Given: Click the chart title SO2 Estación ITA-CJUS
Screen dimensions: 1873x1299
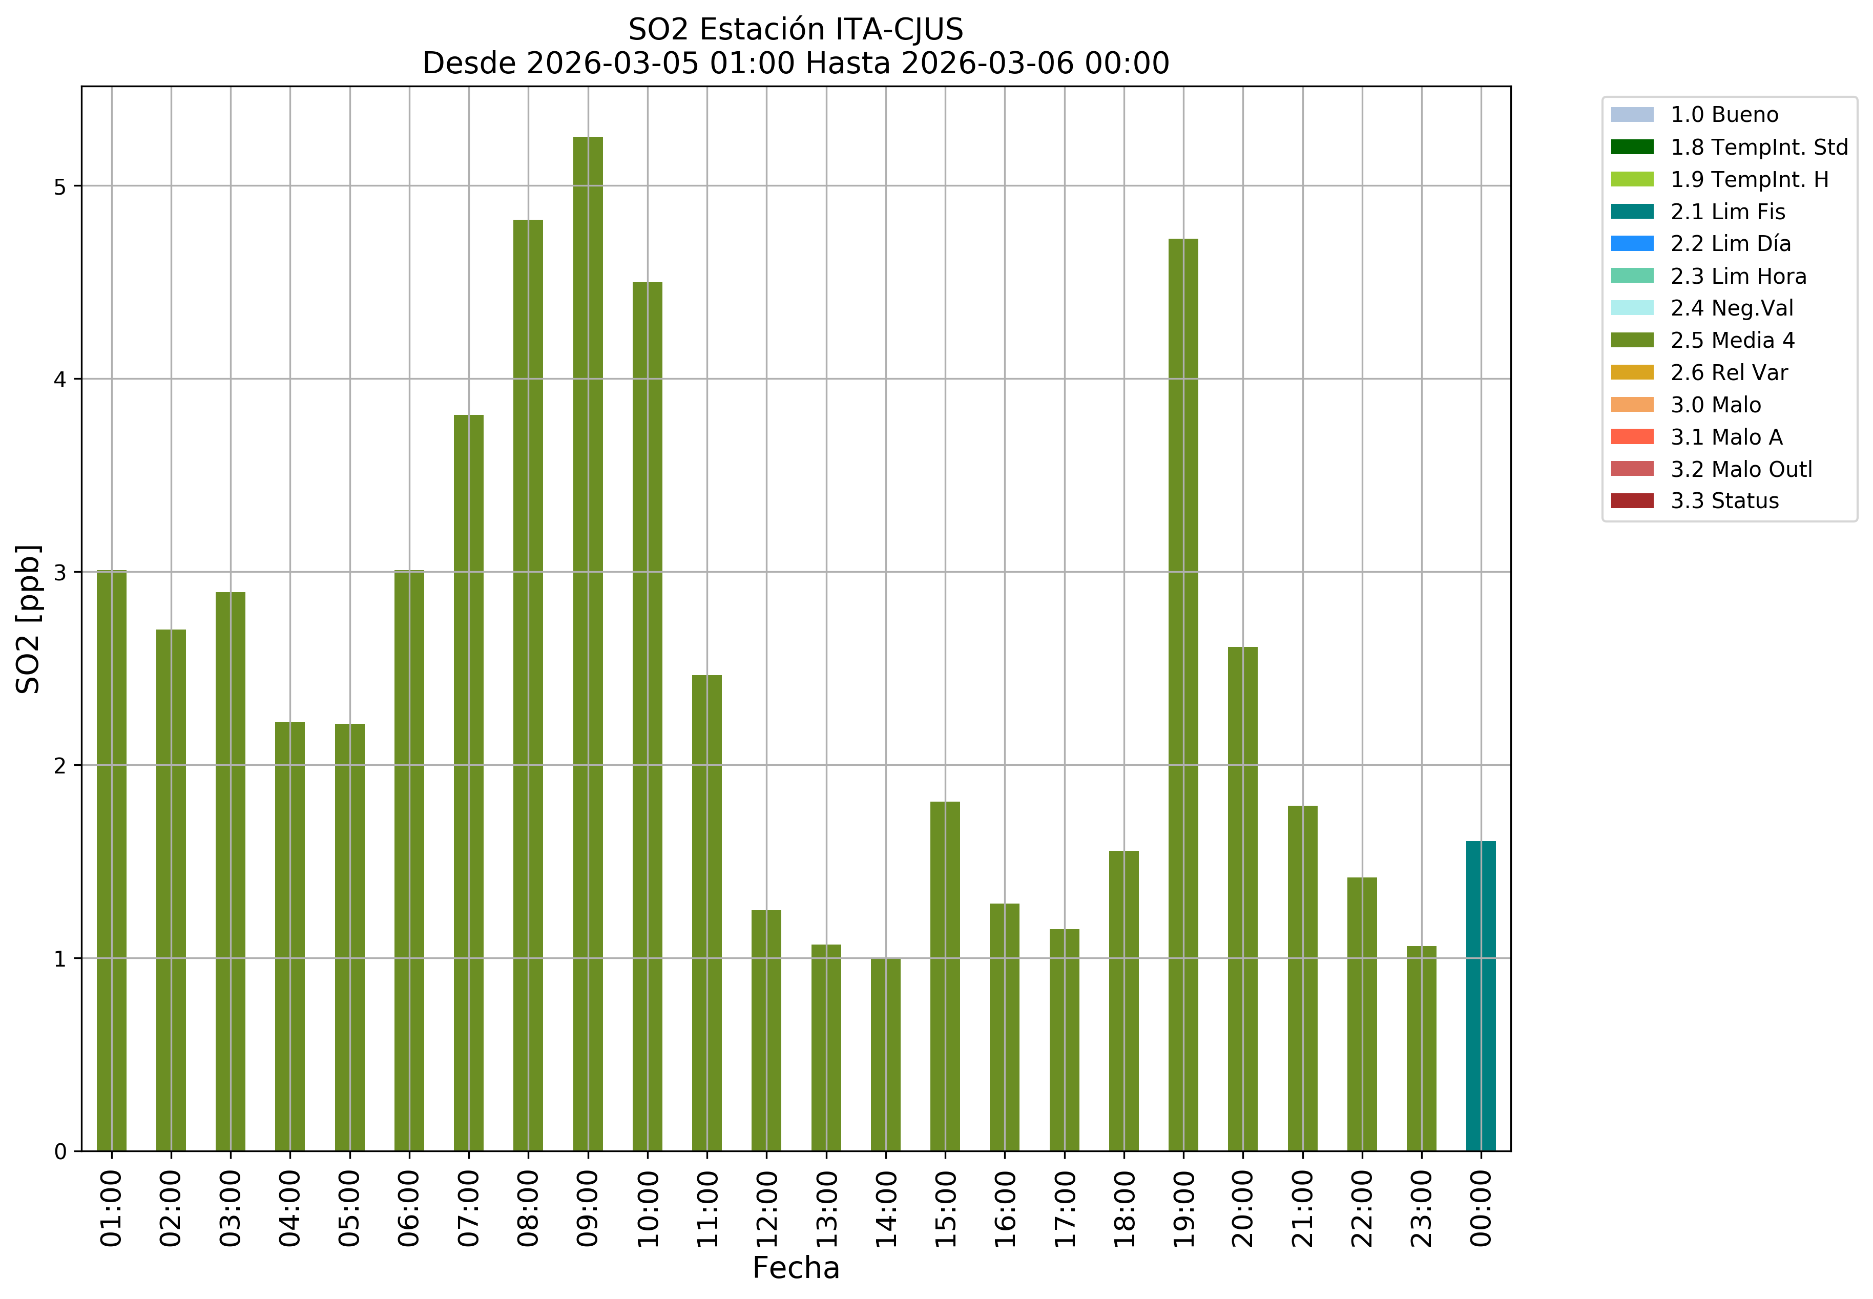Looking at the screenshot, I should [x=795, y=29].
